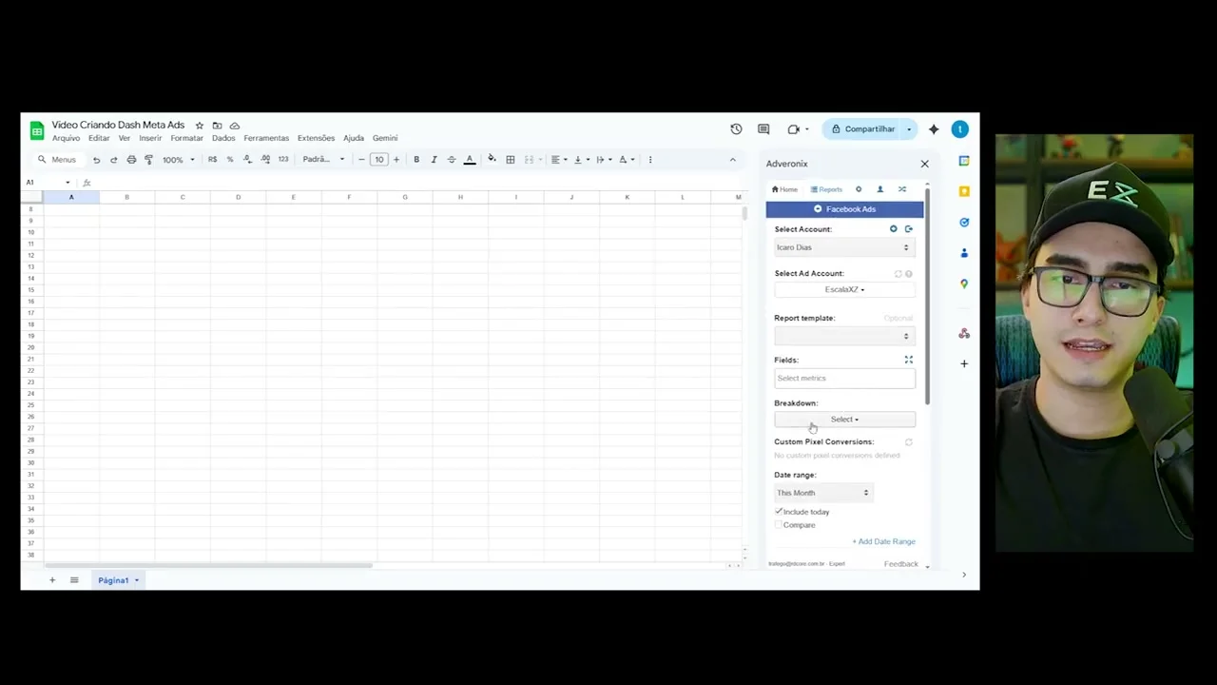
Task: Click the decrease decimal places icon
Action: click(x=247, y=160)
